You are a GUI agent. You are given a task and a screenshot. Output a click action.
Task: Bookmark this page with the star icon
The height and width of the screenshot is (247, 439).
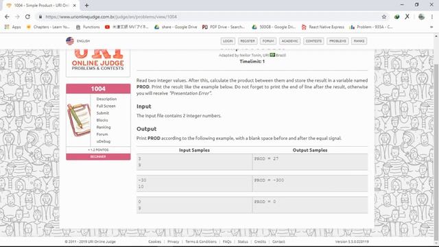click(384, 16)
